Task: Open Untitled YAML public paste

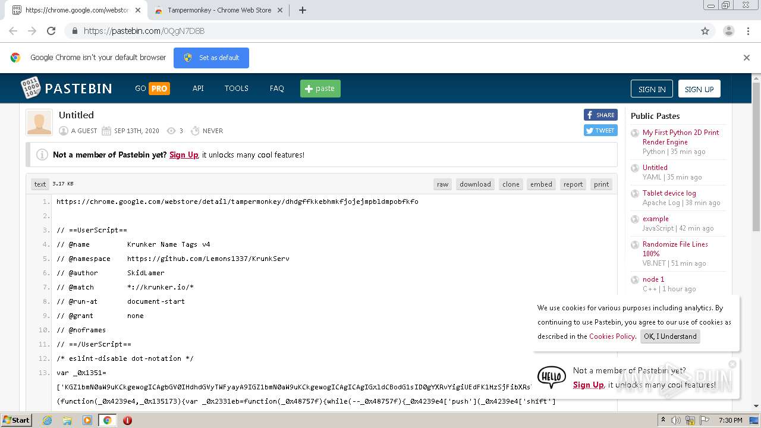Action: pos(655,168)
